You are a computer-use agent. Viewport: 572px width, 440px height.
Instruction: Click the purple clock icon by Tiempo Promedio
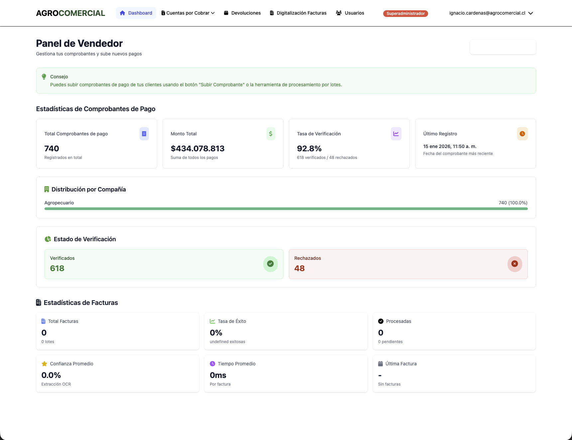(212, 364)
